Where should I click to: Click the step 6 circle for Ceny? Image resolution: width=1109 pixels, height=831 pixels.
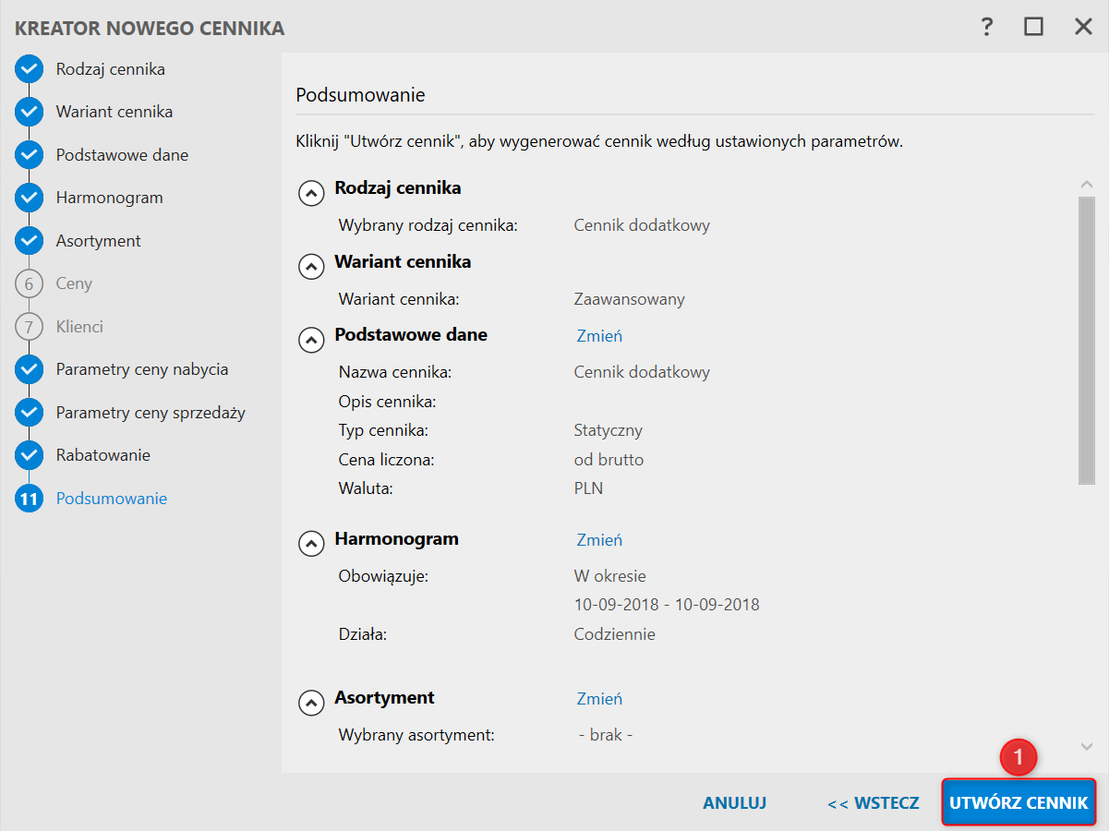(x=30, y=283)
